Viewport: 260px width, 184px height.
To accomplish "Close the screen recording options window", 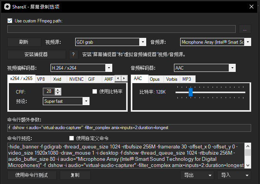I will click(252, 7).
